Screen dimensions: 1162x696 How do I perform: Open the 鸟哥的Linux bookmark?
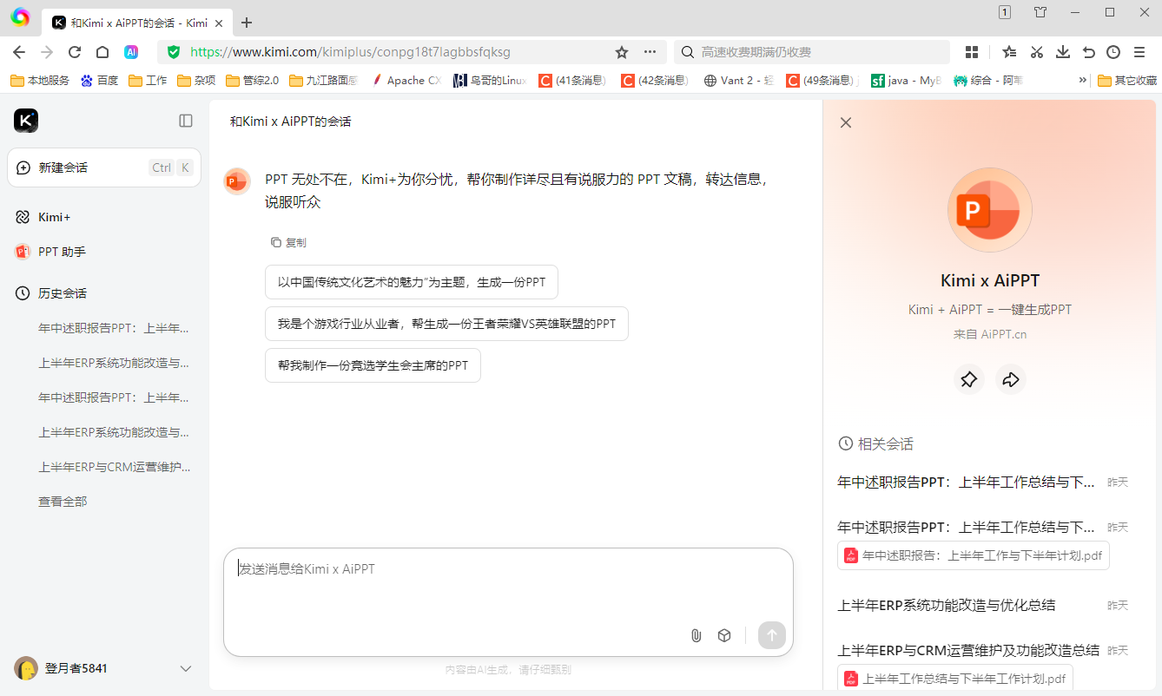click(x=490, y=80)
